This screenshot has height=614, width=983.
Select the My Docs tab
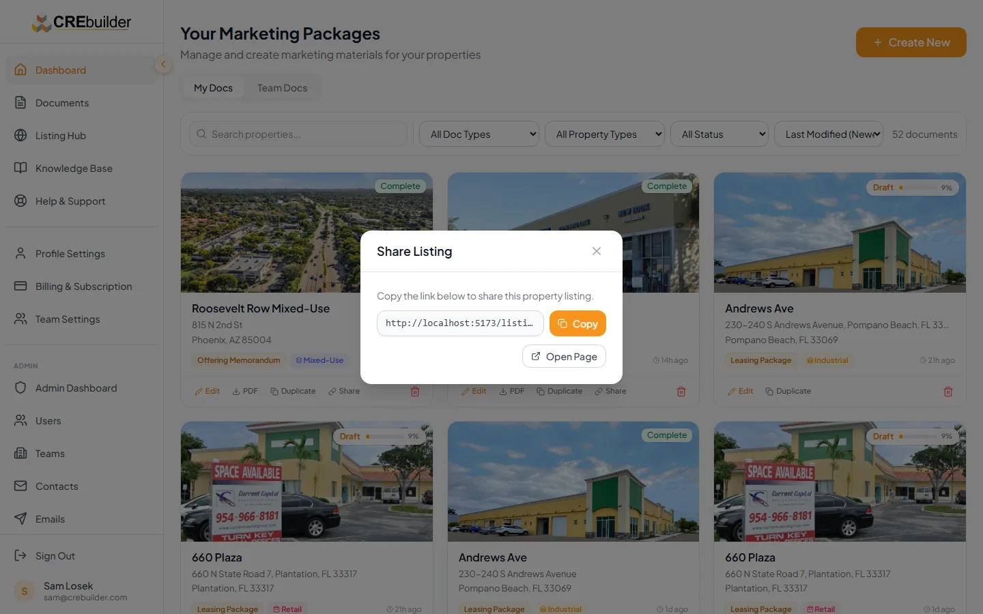pos(213,87)
